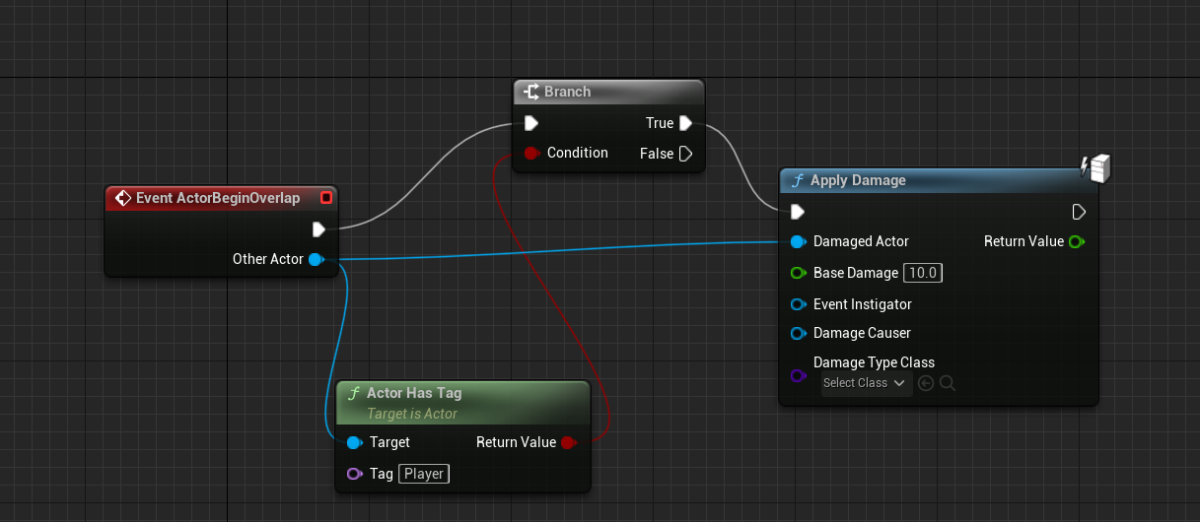Click the Tag input pin

point(354,474)
